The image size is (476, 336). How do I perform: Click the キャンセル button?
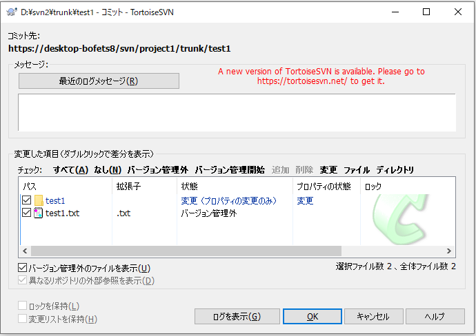coord(374,317)
